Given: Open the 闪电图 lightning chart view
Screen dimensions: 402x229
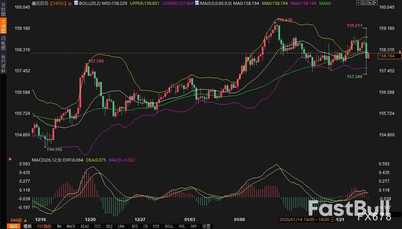Looking at the screenshot, I should click(3, 43).
